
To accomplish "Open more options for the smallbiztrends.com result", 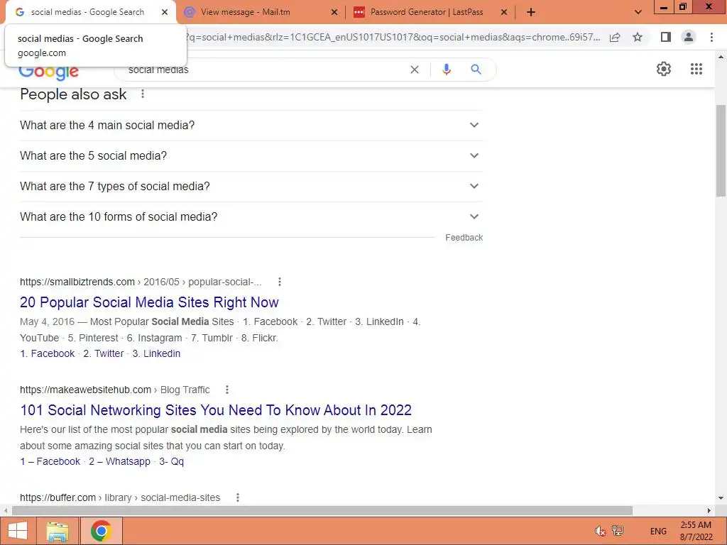I will [279, 282].
